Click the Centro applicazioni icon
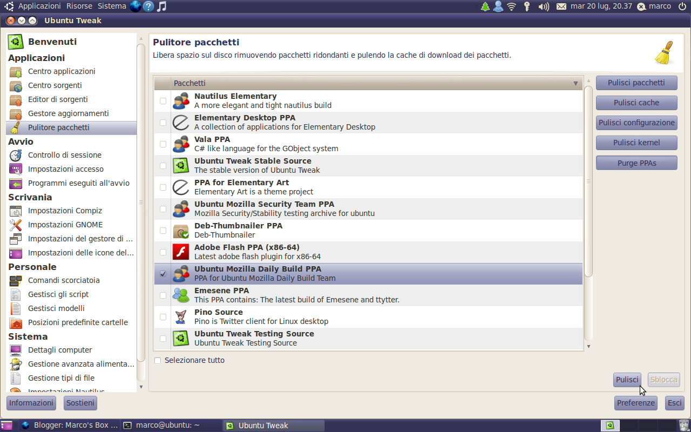The image size is (691, 432). click(x=16, y=71)
